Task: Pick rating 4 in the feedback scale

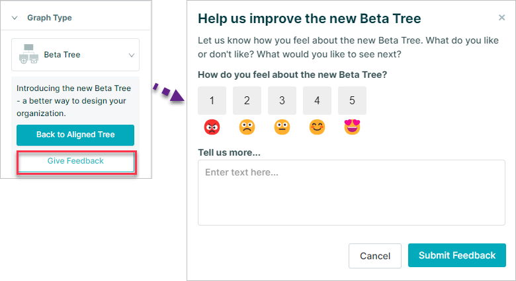Action: pos(318,100)
